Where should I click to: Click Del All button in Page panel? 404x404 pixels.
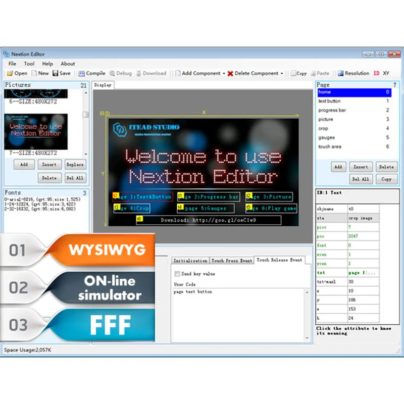point(361,179)
